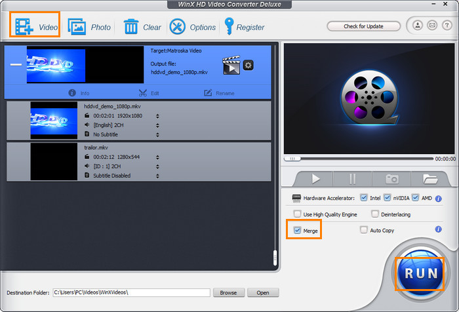Click the Check for Update button
Image resolution: width=459 pixels, height=312 pixels.
pyautogui.click(x=363, y=26)
